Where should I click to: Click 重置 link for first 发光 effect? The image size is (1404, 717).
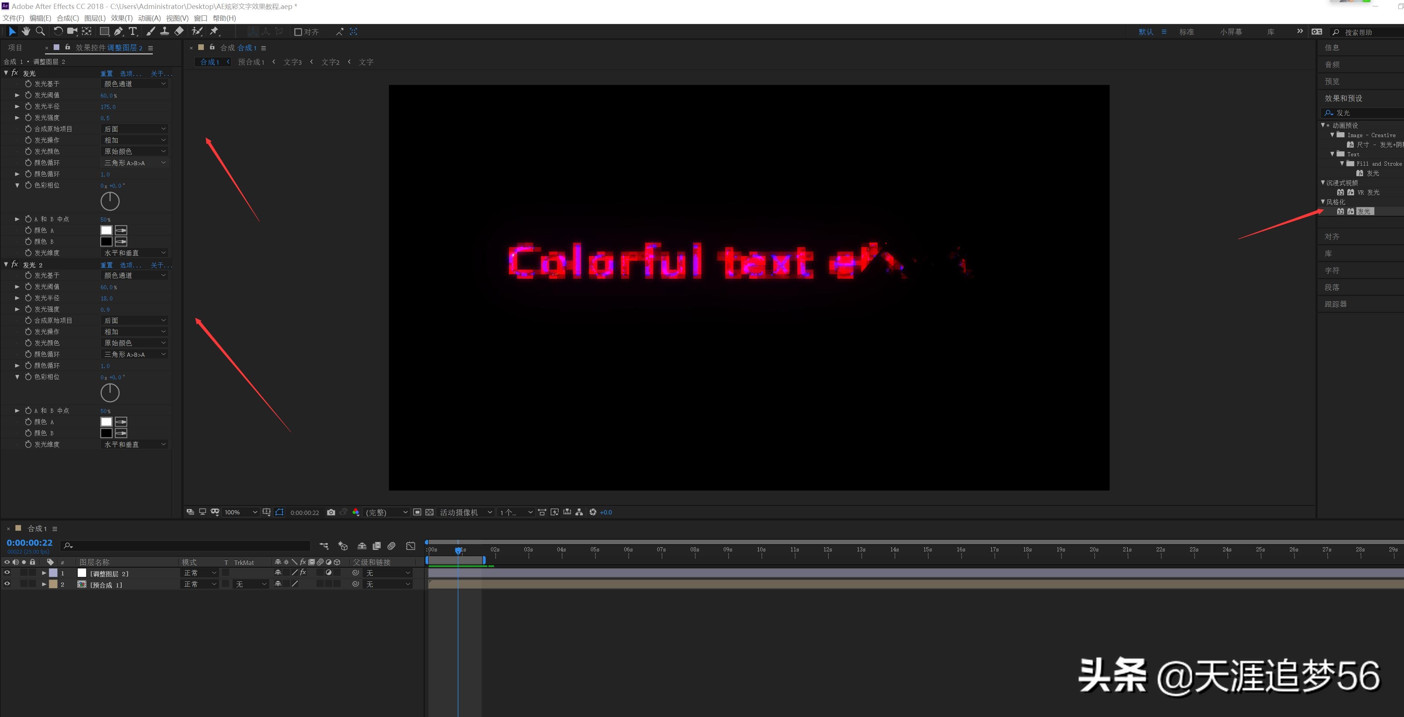click(x=106, y=73)
